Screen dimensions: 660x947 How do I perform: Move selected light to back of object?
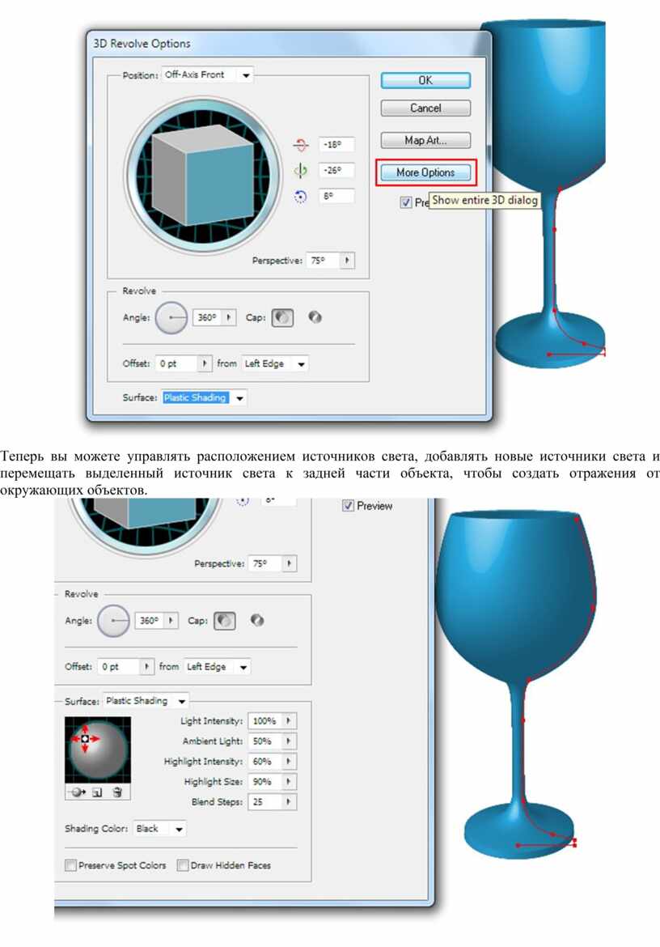pyautogui.click(x=78, y=793)
